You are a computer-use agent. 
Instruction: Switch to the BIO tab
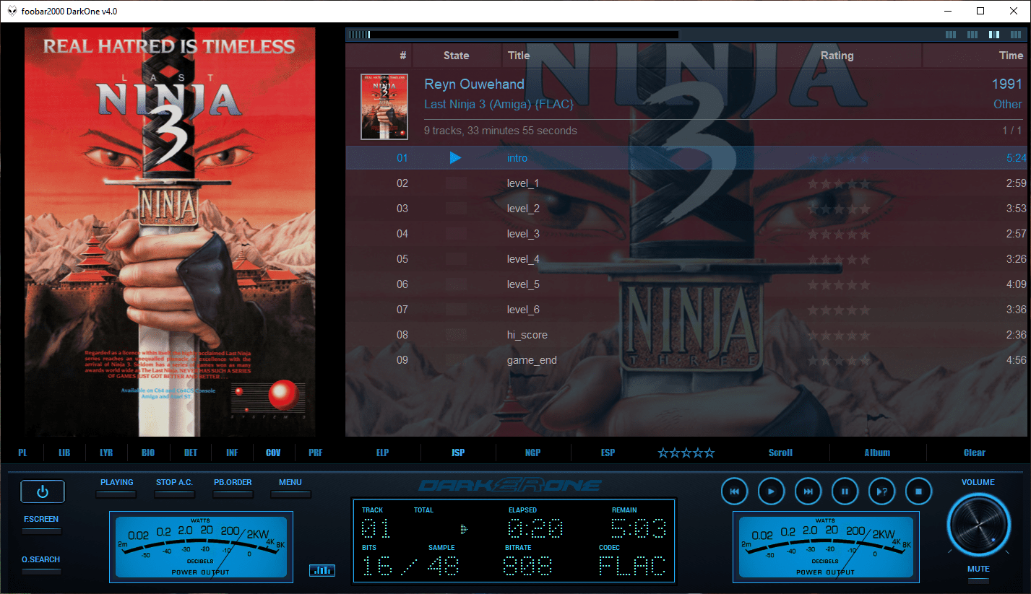click(x=148, y=453)
